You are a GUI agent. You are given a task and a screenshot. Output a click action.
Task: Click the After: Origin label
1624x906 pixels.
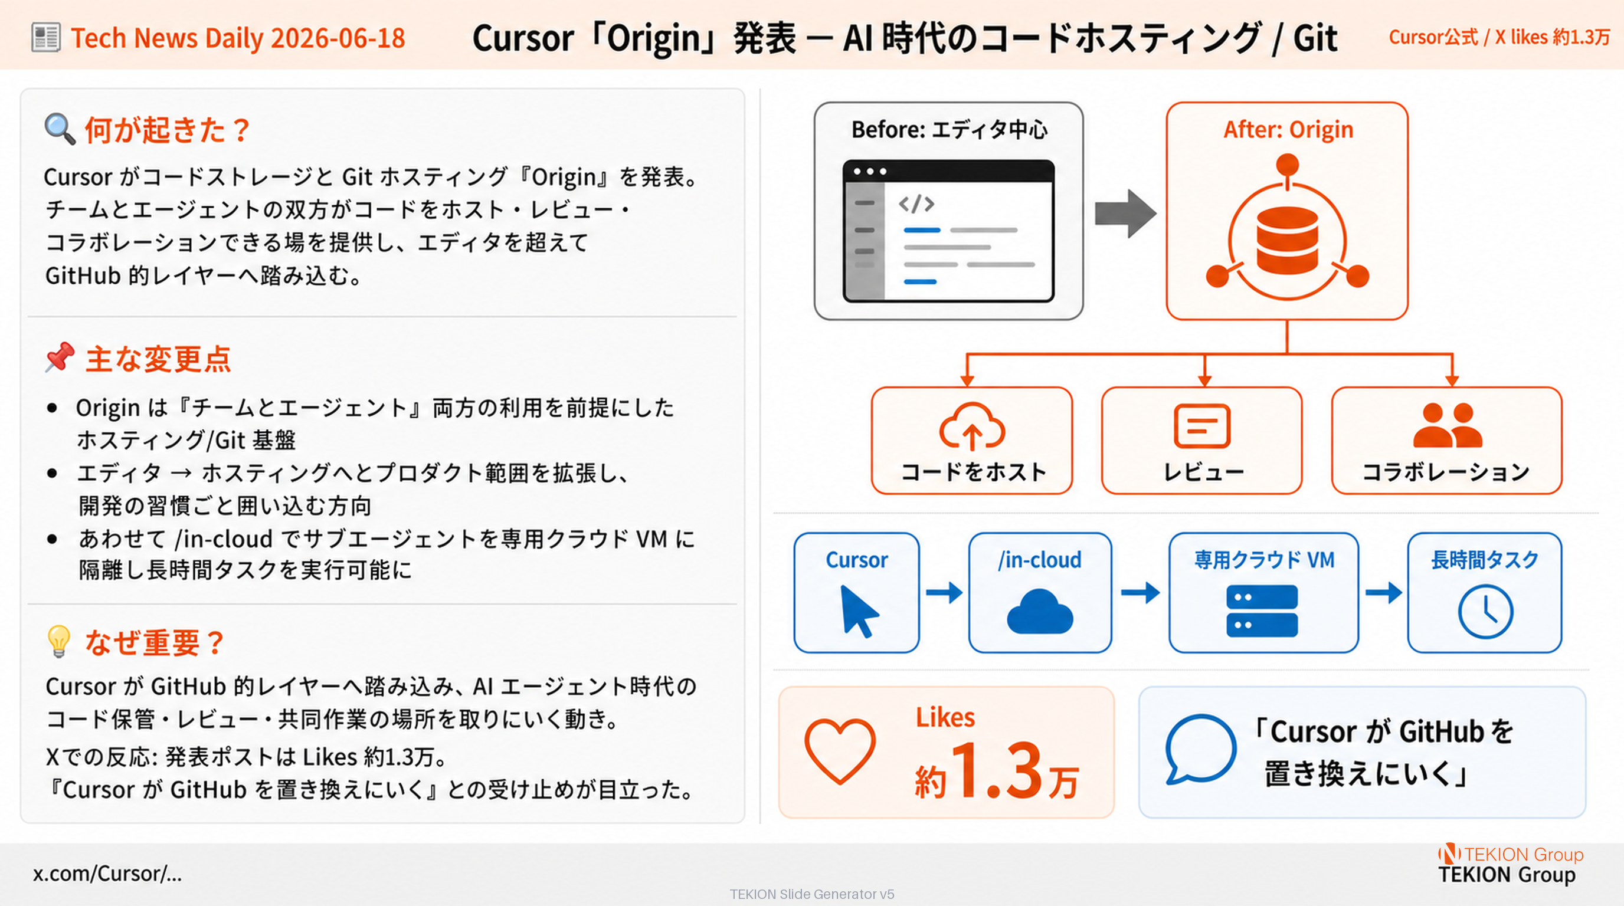(x=1288, y=129)
